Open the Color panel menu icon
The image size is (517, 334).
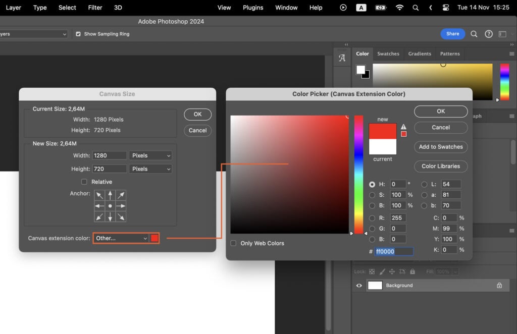pos(511,54)
